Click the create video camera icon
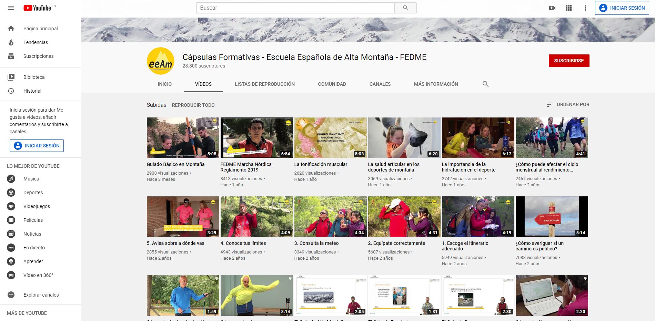The height and width of the screenshot is (321, 655). tap(552, 8)
